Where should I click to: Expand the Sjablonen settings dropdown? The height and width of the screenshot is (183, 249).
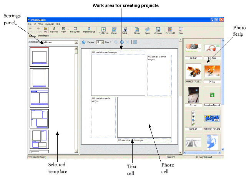pyautogui.click(x=76, y=42)
